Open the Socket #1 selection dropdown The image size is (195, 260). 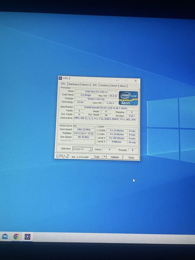[82, 149]
